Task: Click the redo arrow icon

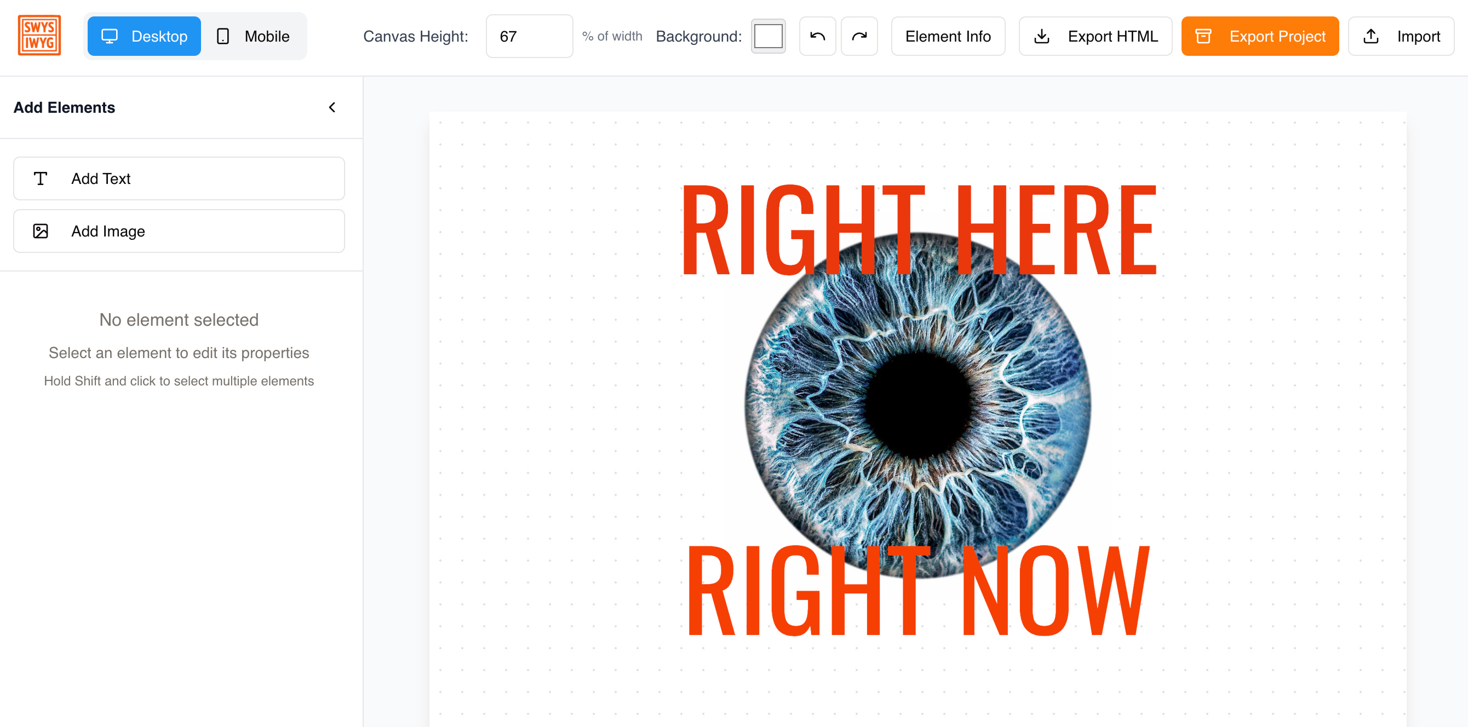Action: [859, 37]
